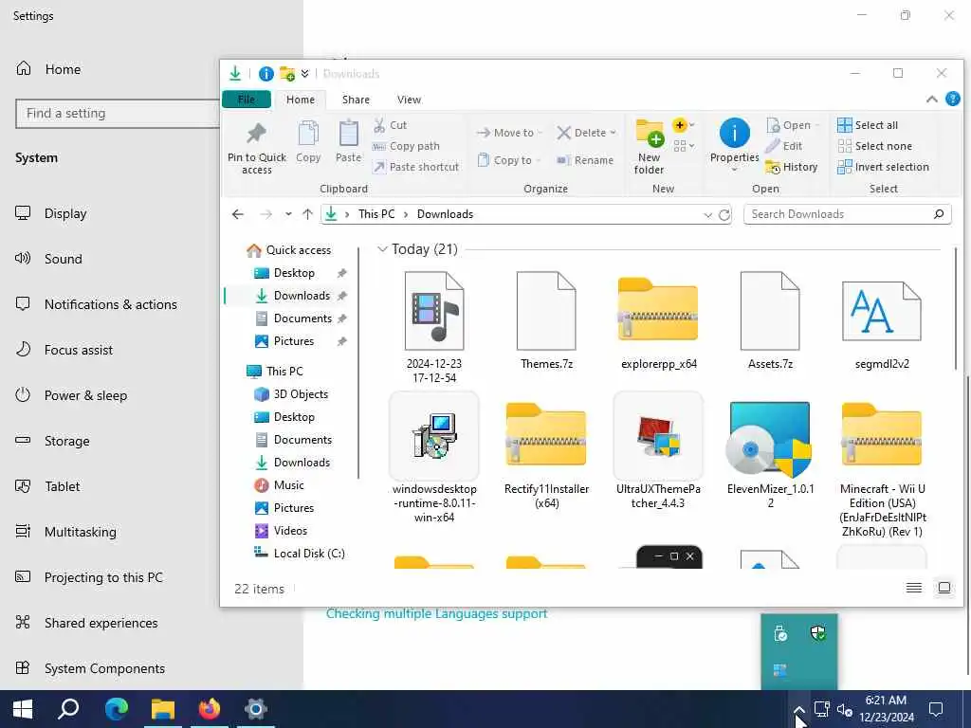Click taskbar volume speaker icon

pos(845,709)
